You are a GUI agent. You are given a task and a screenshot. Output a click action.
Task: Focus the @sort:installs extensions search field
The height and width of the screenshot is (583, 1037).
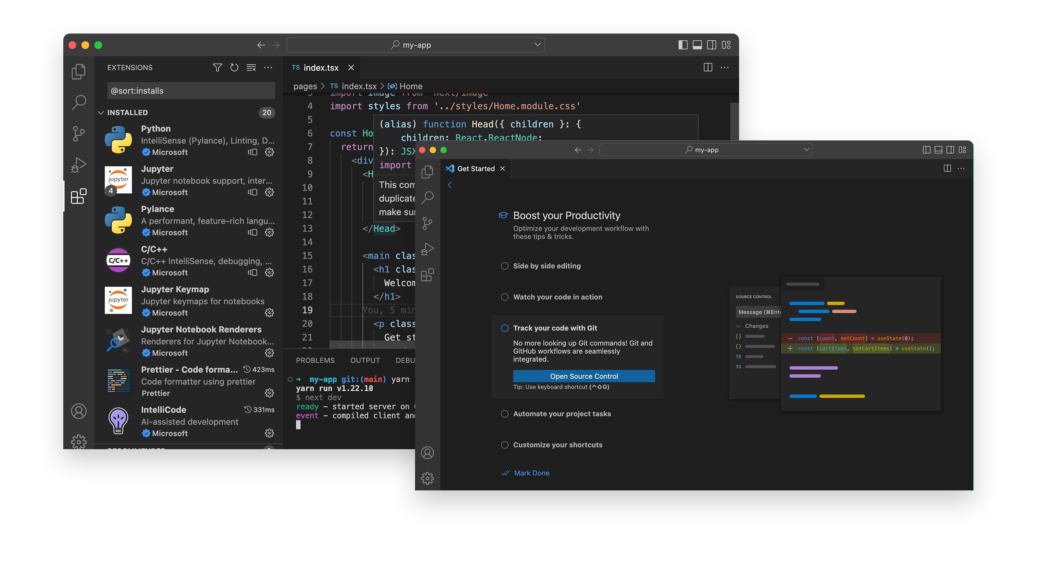(191, 91)
